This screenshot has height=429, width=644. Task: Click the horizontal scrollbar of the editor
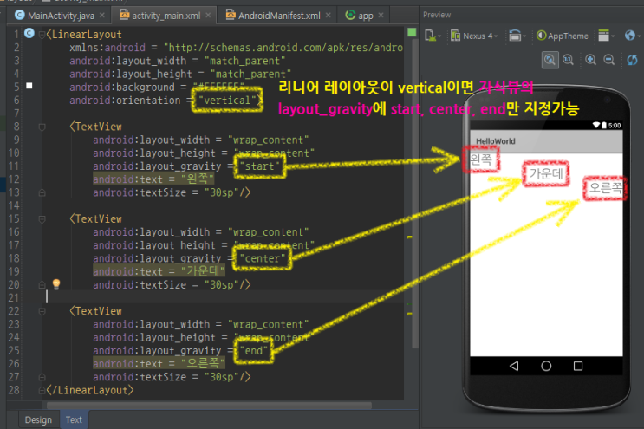[x=209, y=406]
